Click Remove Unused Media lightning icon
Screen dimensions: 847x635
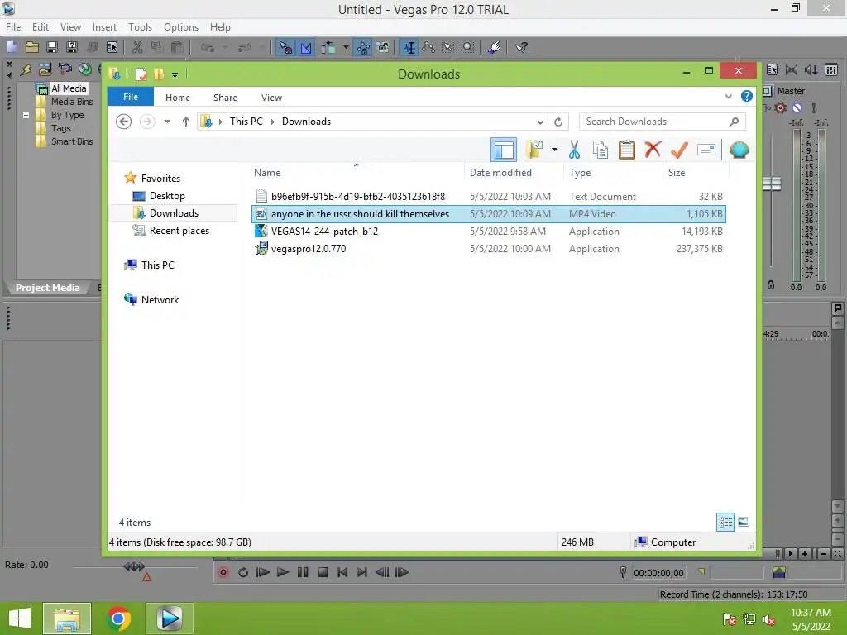tap(26, 69)
